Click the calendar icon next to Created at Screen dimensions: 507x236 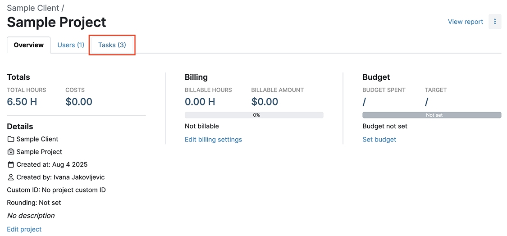pos(11,164)
